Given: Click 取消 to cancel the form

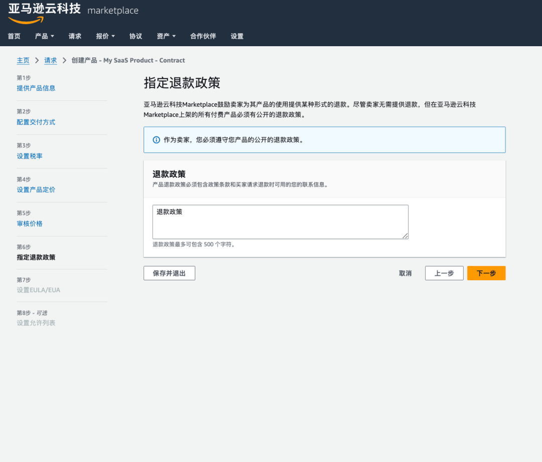Looking at the screenshot, I should tap(405, 273).
